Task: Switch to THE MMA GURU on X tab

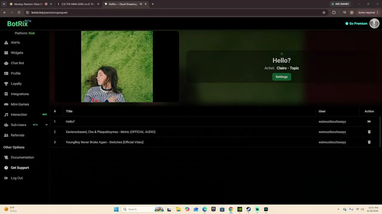Action: tap(78, 4)
